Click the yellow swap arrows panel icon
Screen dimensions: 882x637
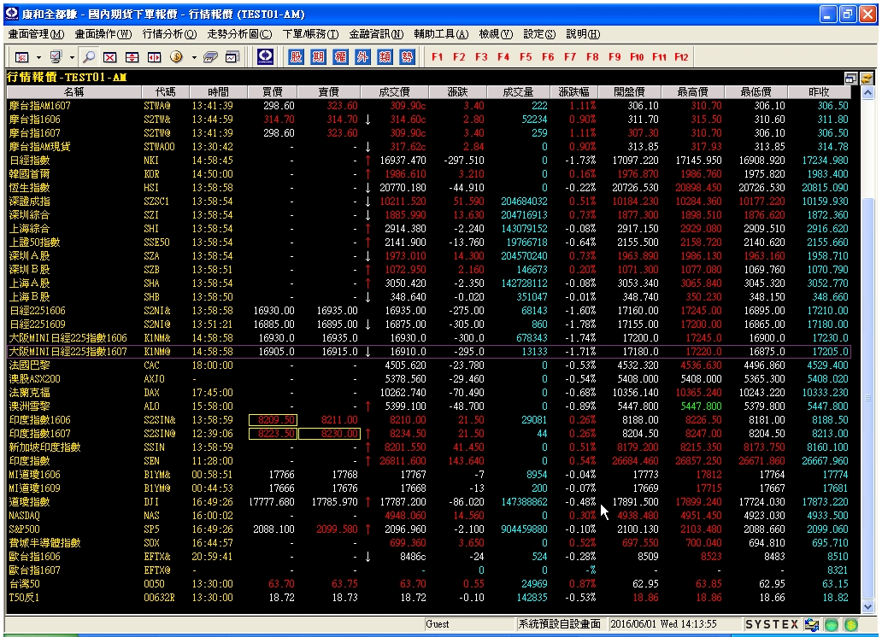[867, 78]
